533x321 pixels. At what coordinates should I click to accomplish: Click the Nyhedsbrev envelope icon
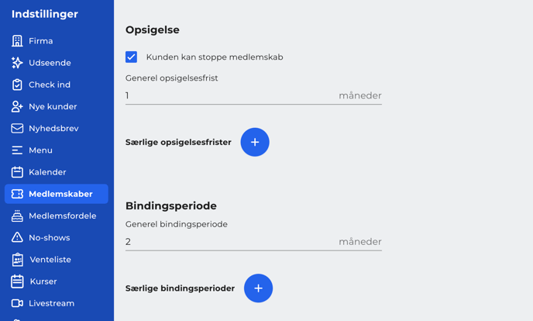point(17,128)
